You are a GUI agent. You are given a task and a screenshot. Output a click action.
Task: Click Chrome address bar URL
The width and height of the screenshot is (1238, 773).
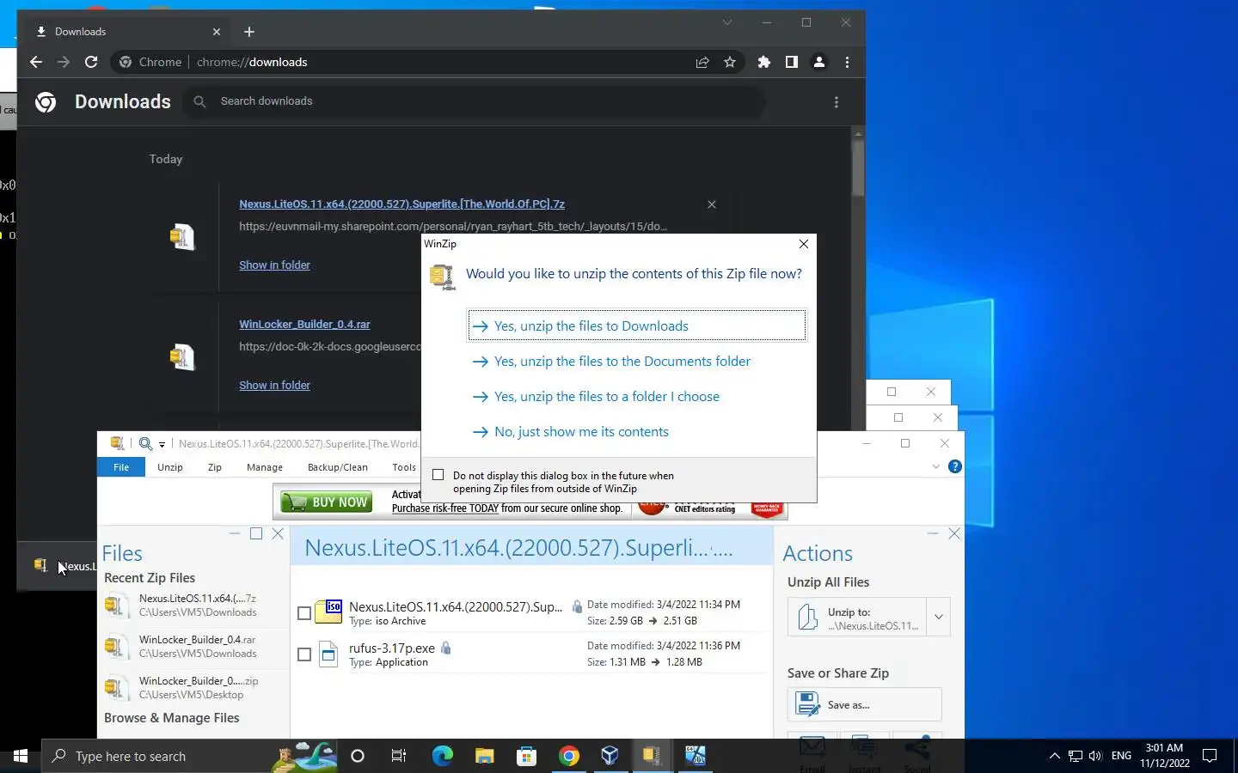[x=252, y=62]
